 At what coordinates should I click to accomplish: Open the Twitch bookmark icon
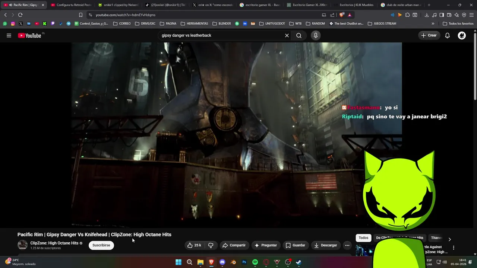(x=53, y=23)
